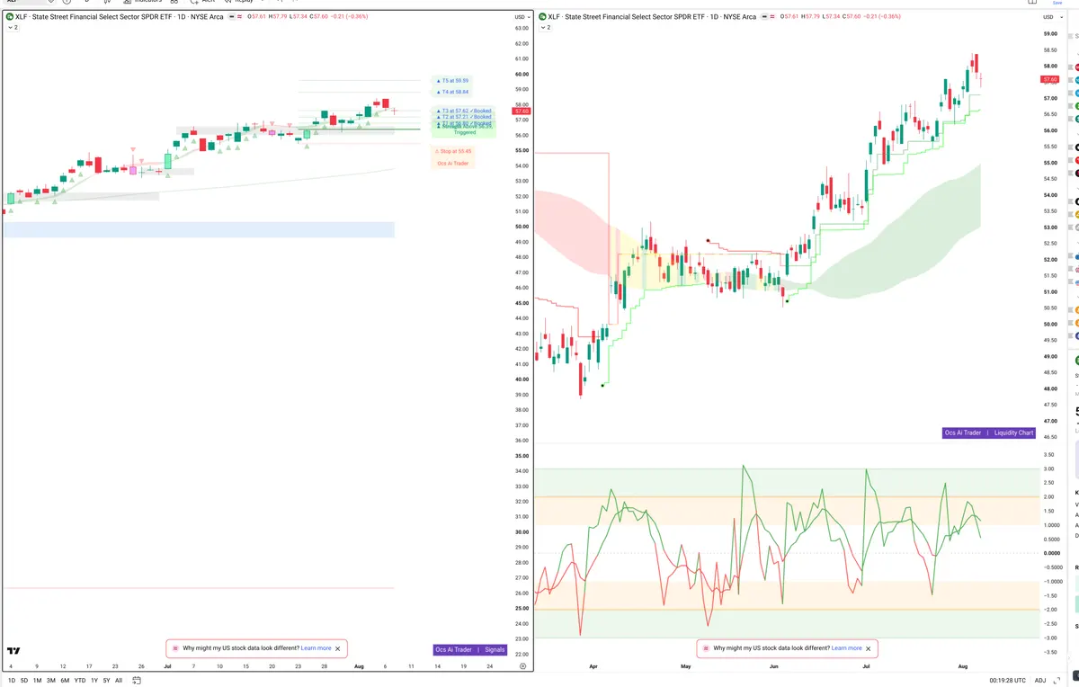Viewport: 1079px width, 687px height.
Task: Select the YTD time range
Action: tap(79, 681)
